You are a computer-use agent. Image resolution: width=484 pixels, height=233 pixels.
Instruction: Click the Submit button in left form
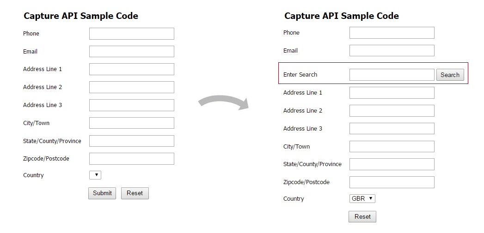point(102,193)
